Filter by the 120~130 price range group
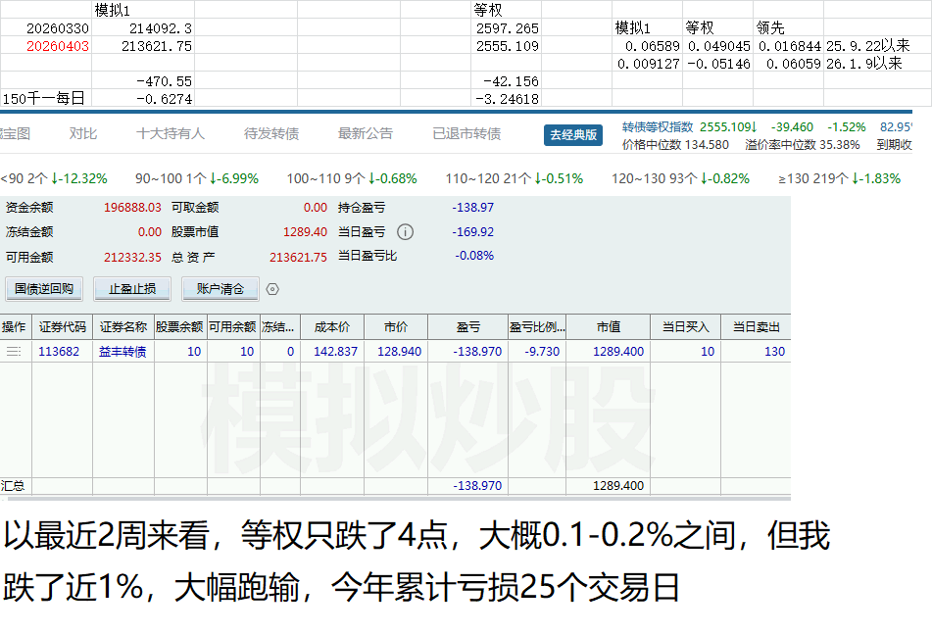 [680, 179]
